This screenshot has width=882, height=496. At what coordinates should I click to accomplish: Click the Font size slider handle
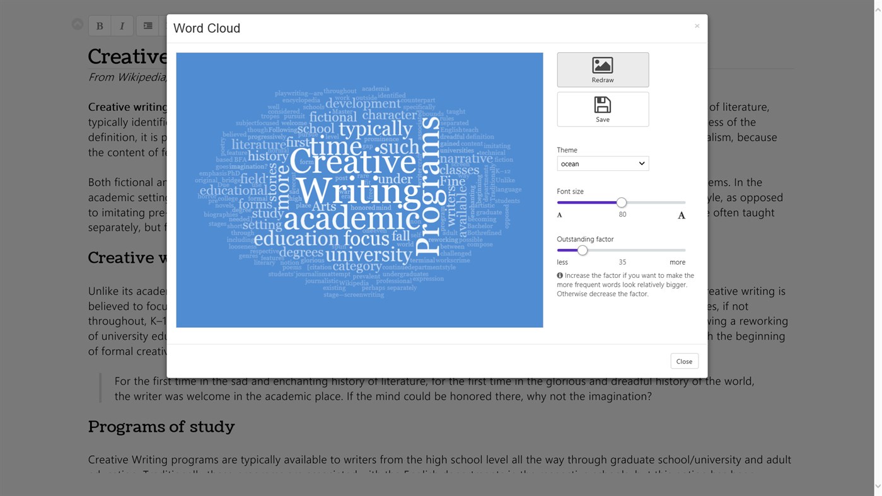pos(622,202)
